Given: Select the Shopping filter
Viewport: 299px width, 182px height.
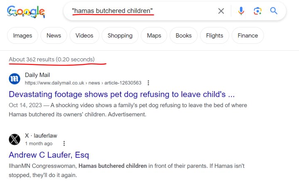Looking at the screenshot, I should [x=120, y=35].
